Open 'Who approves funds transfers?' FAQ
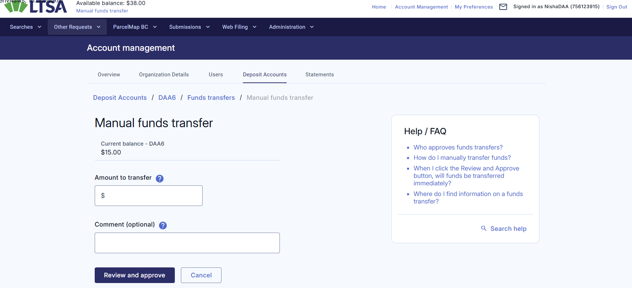This screenshot has width=632, height=288. click(458, 147)
